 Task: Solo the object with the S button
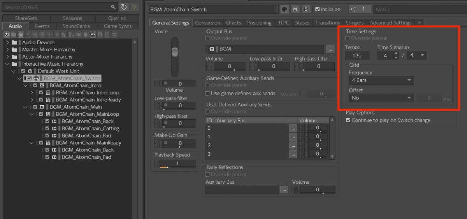tap(306, 9)
